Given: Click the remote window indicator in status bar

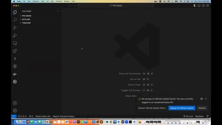Looking at the screenshot, I should tap(14, 116).
